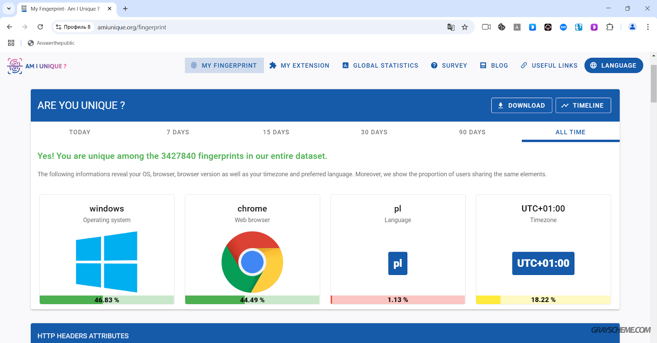This screenshot has width=657, height=343.
Task: Translate this page icon
Action: click(451, 27)
